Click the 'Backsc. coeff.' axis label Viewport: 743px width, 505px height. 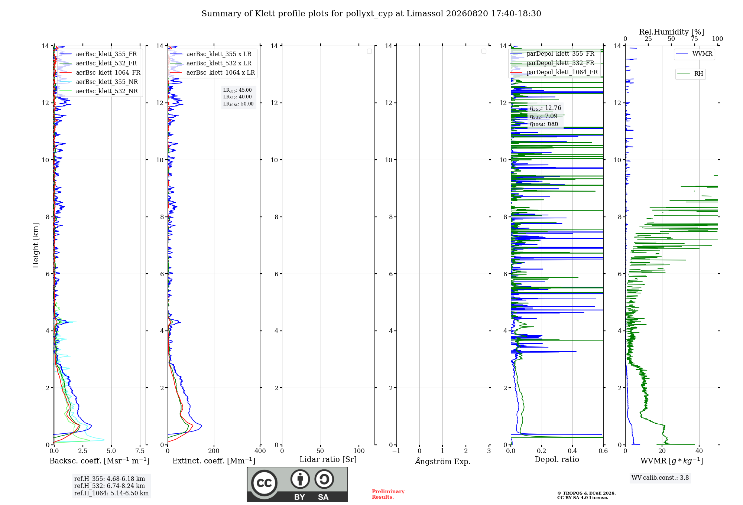click(100, 461)
